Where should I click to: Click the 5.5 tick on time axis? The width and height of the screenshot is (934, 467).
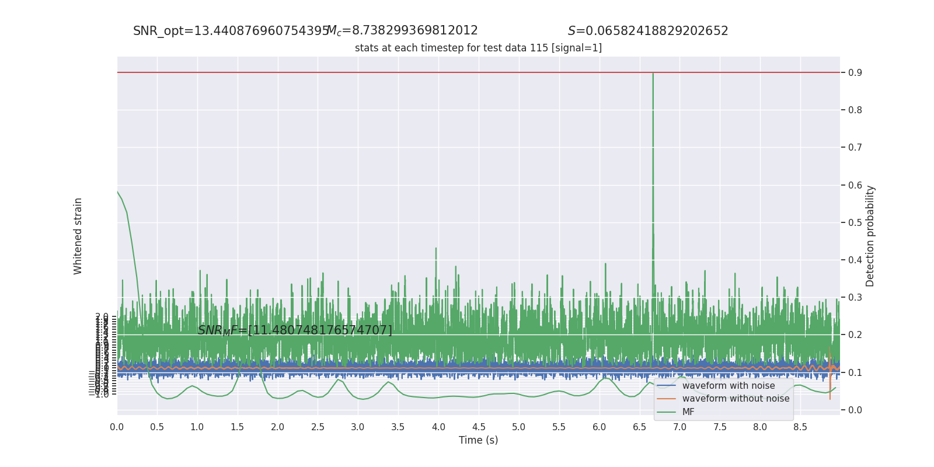pyautogui.click(x=559, y=427)
